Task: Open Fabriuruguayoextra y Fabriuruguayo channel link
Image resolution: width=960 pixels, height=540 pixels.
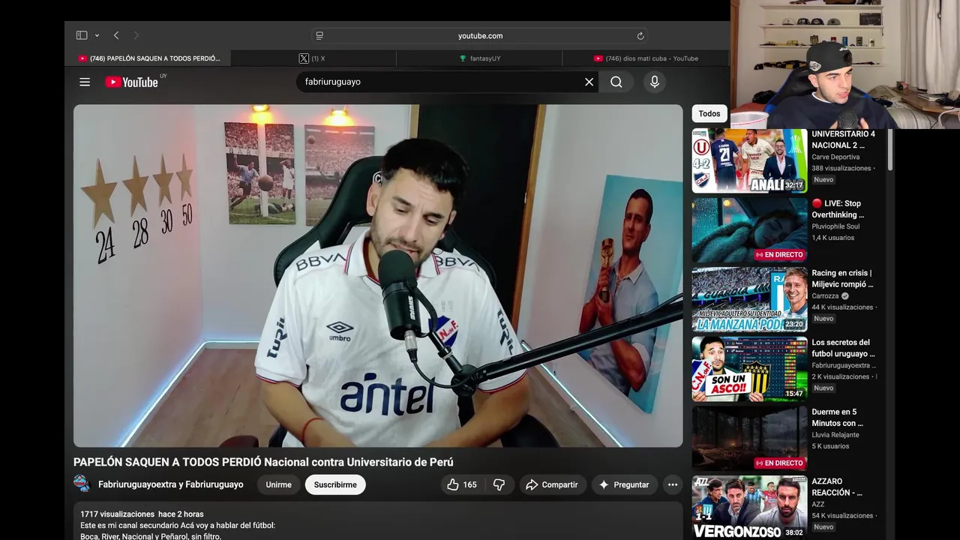Action: tap(171, 484)
